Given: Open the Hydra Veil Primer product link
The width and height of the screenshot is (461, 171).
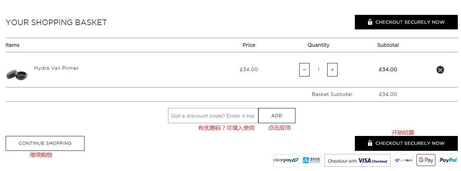Looking at the screenshot, I should click(x=56, y=68).
